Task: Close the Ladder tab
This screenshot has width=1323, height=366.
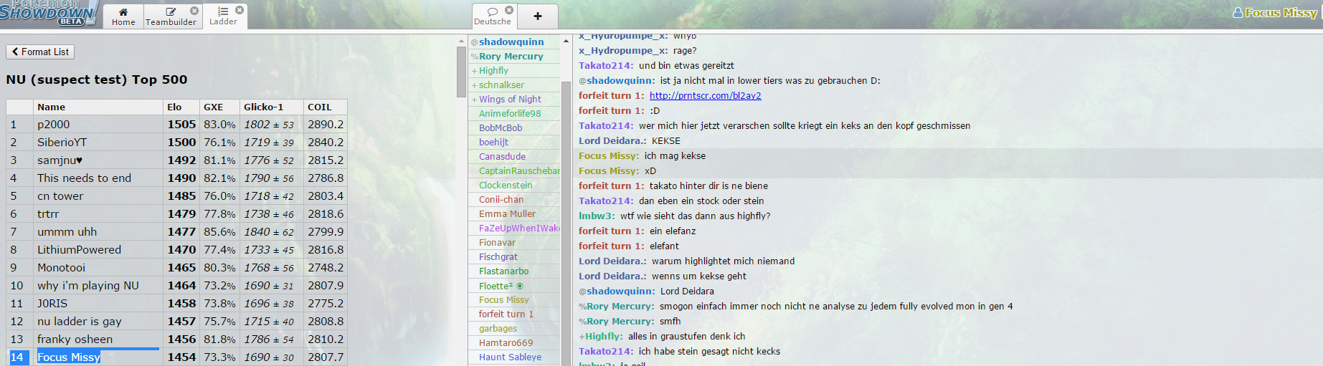Action: click(x=240, y=10)
